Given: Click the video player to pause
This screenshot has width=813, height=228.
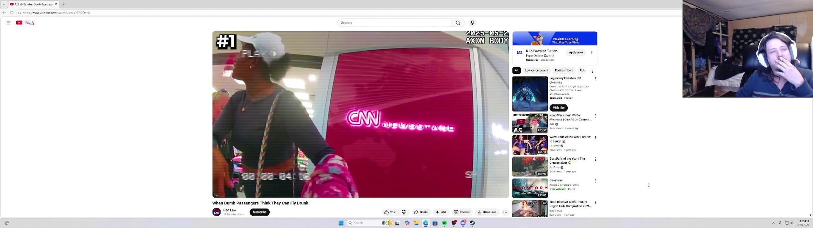Looking at the screenshot, I should [x=360, y=114].
